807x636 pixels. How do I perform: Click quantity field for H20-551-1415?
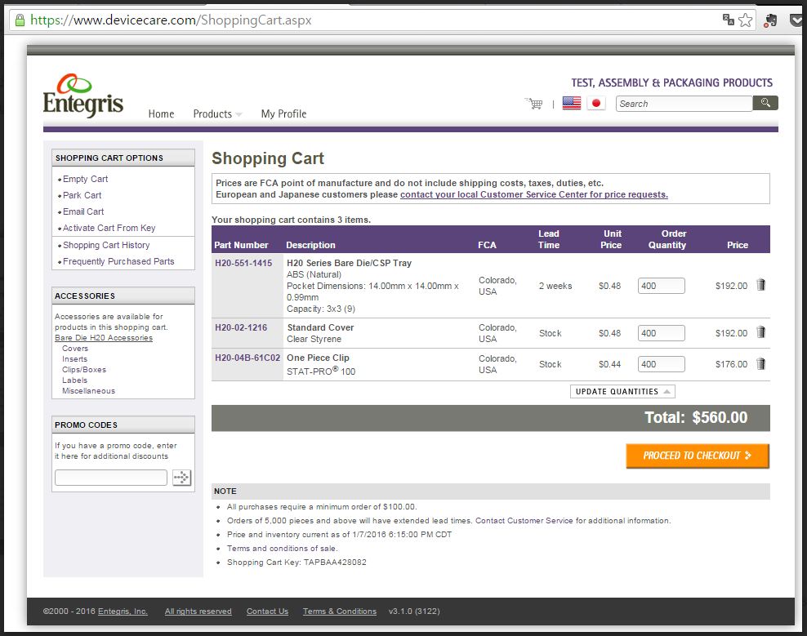pyautogui.click(x=662, y=286)
